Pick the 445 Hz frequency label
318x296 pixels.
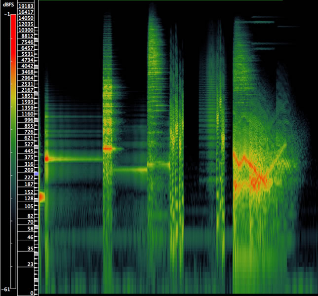pos(25,151)
